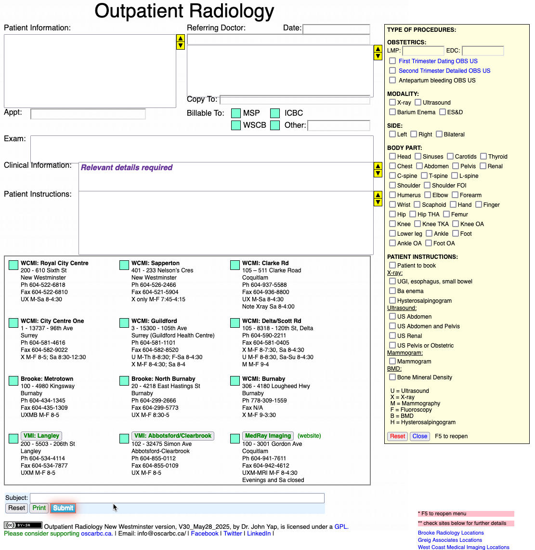Check Patient to book instruction
This screenshot has height=550, width=535.
392,265
